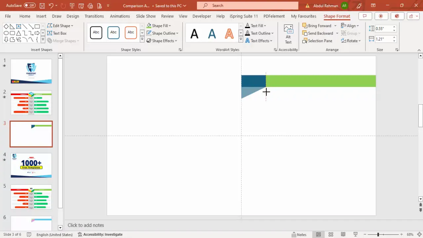Open the Shape Outline dropdown
423x238 pixels.
tap(163, 33)
